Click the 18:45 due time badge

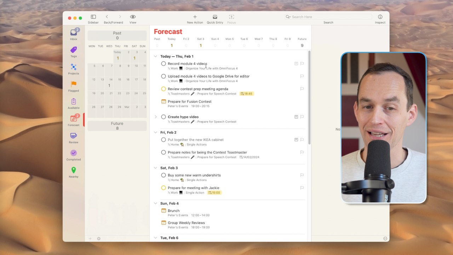click(247, 94)
